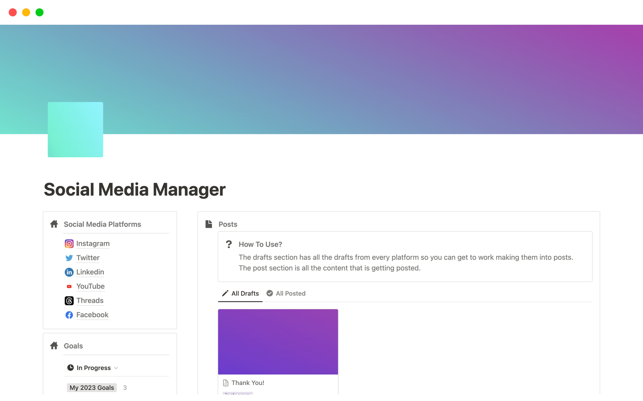Click the LinkedIn logo icon
The image size is (643, 401).
pos(69,272)
